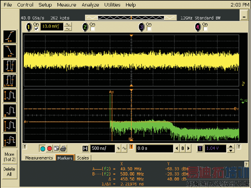Open the Setup menu
251x188 pixels.
click(x=45, y=5)
